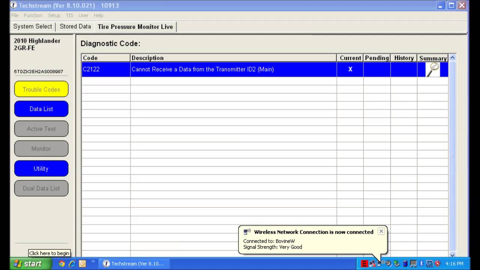
Task: Click the Summary column header
Action: (x=433, y=58)
